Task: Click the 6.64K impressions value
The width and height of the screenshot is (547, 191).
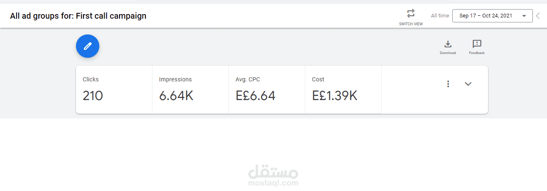Action: (176, 96)
